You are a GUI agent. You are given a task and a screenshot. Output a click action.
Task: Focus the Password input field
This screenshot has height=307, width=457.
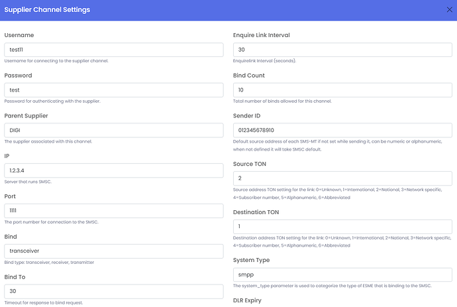pos(114,90)
